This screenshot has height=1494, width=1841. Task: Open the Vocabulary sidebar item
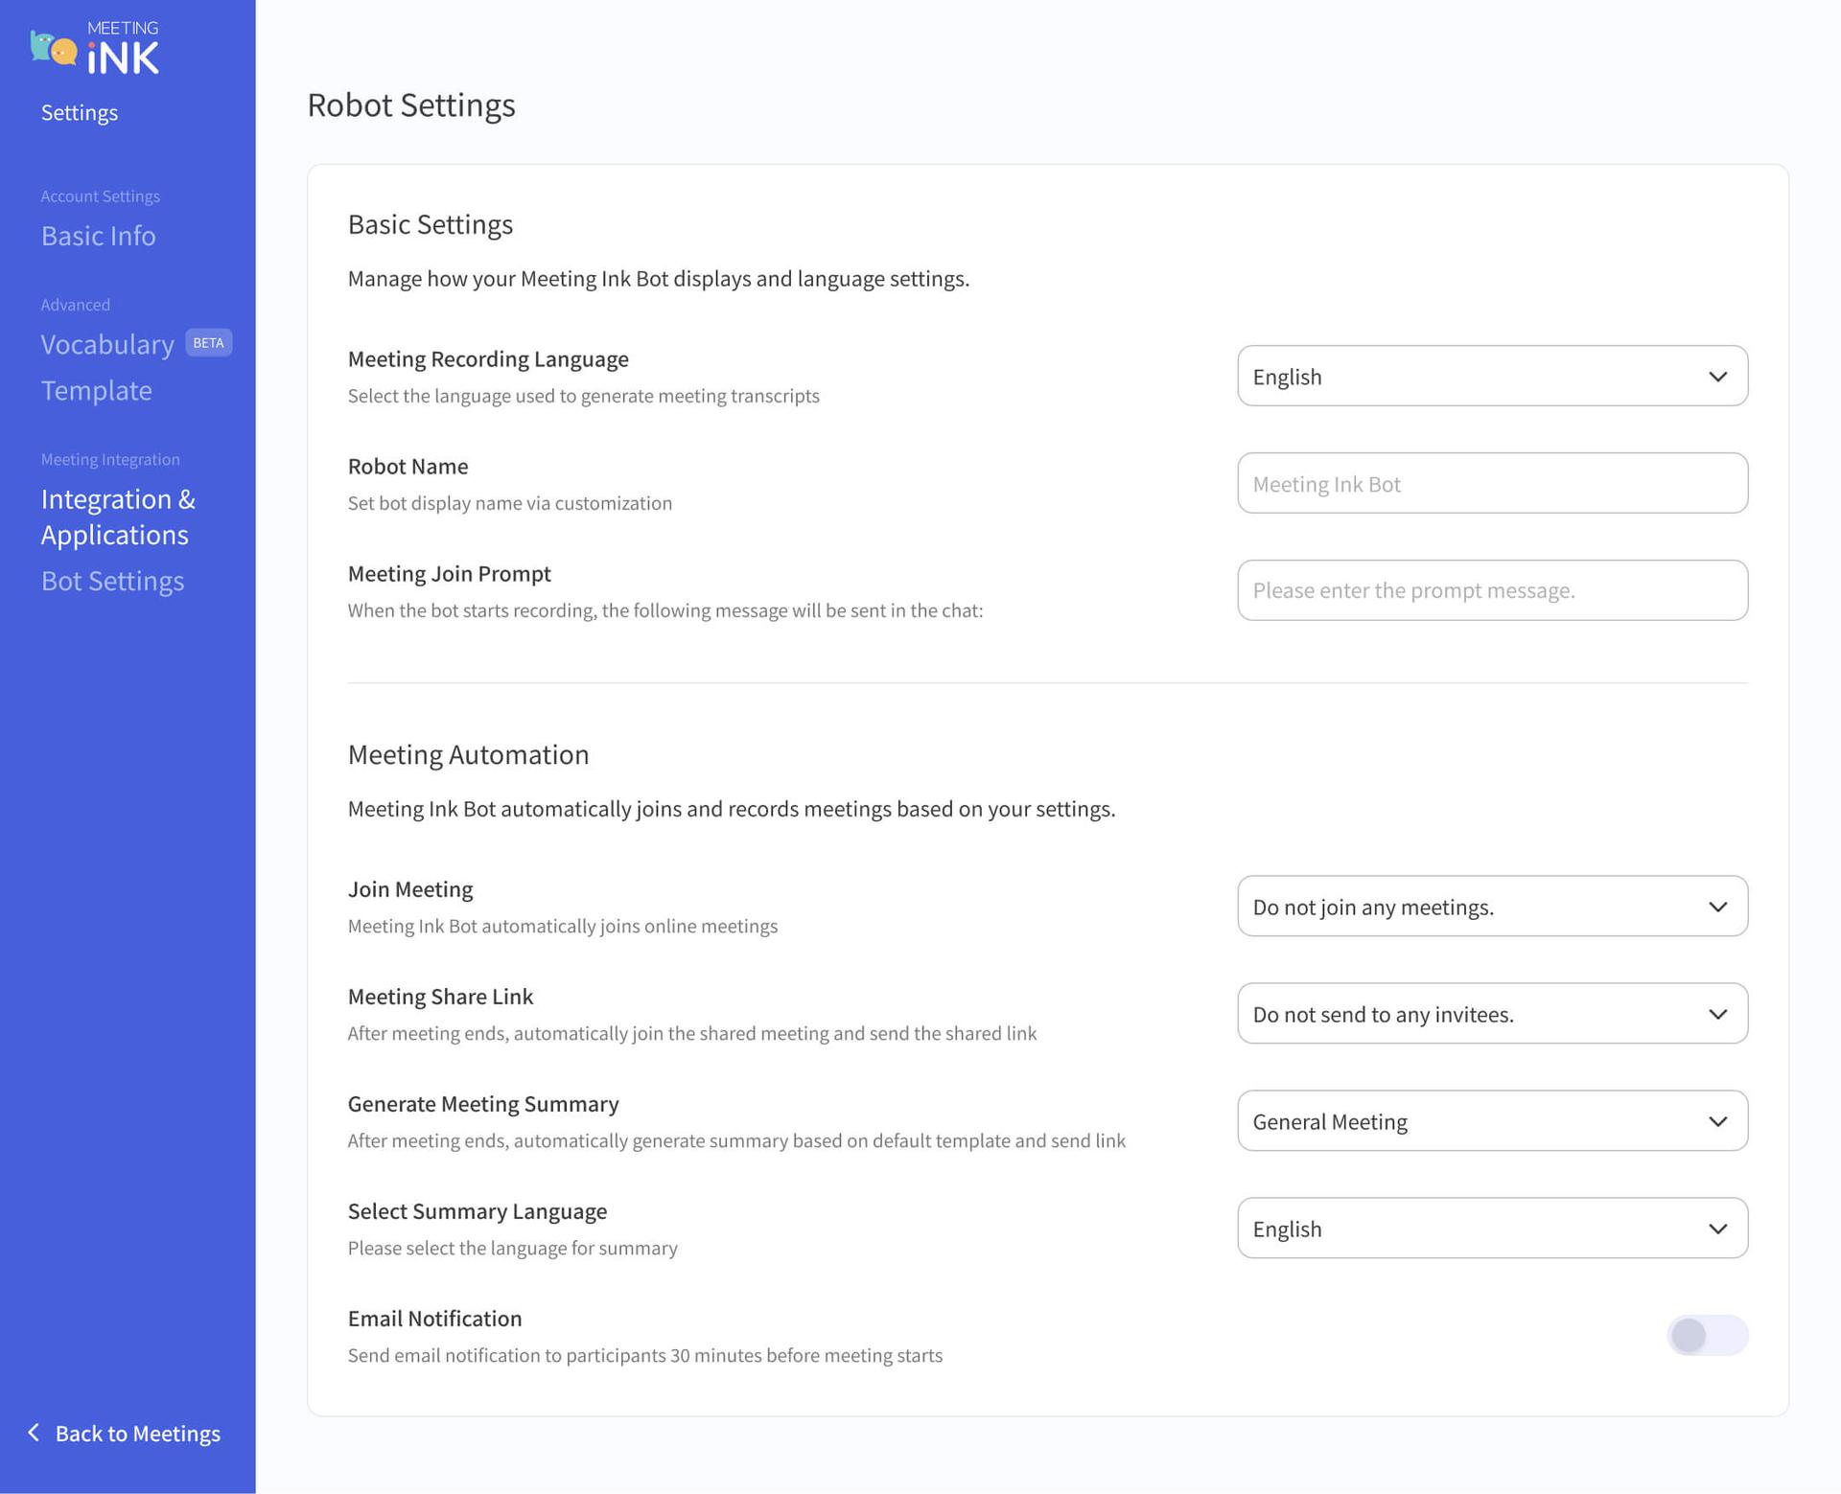107,345
